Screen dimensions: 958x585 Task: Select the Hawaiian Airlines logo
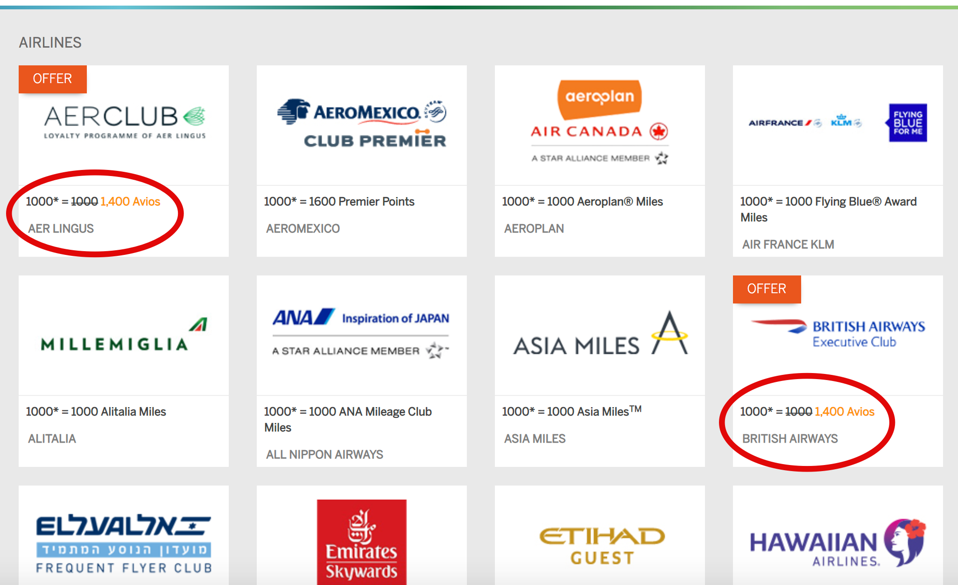838,543
